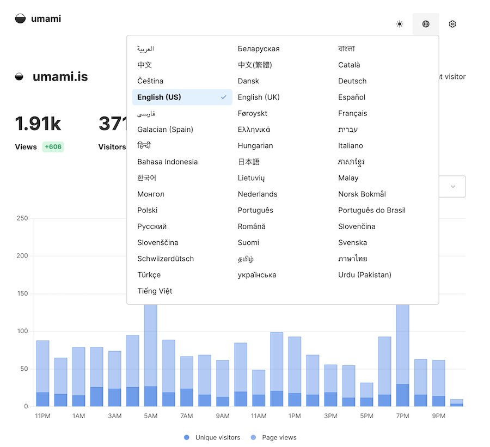490x447 pixels.
Task: Choose Deutsch from language menu
Action: tap(352, 81)
